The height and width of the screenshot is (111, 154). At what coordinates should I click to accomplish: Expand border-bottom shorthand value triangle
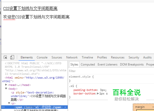(x=98, y=93)
